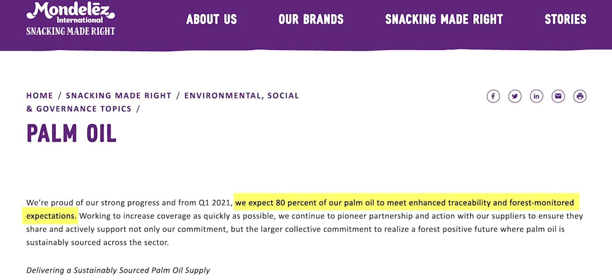
Task: Open the Our Brands menu
Action: [x=311, y=19]
